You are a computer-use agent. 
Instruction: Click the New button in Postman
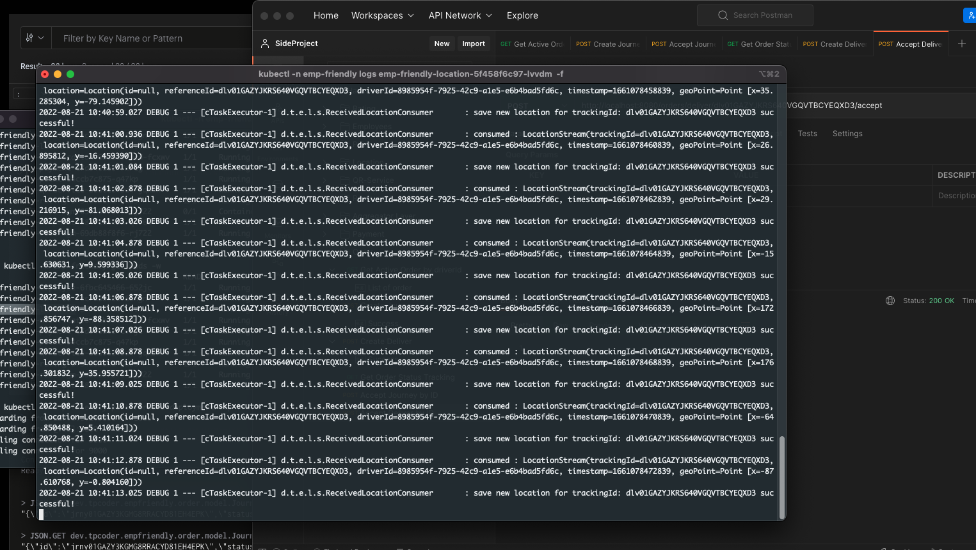442,43
